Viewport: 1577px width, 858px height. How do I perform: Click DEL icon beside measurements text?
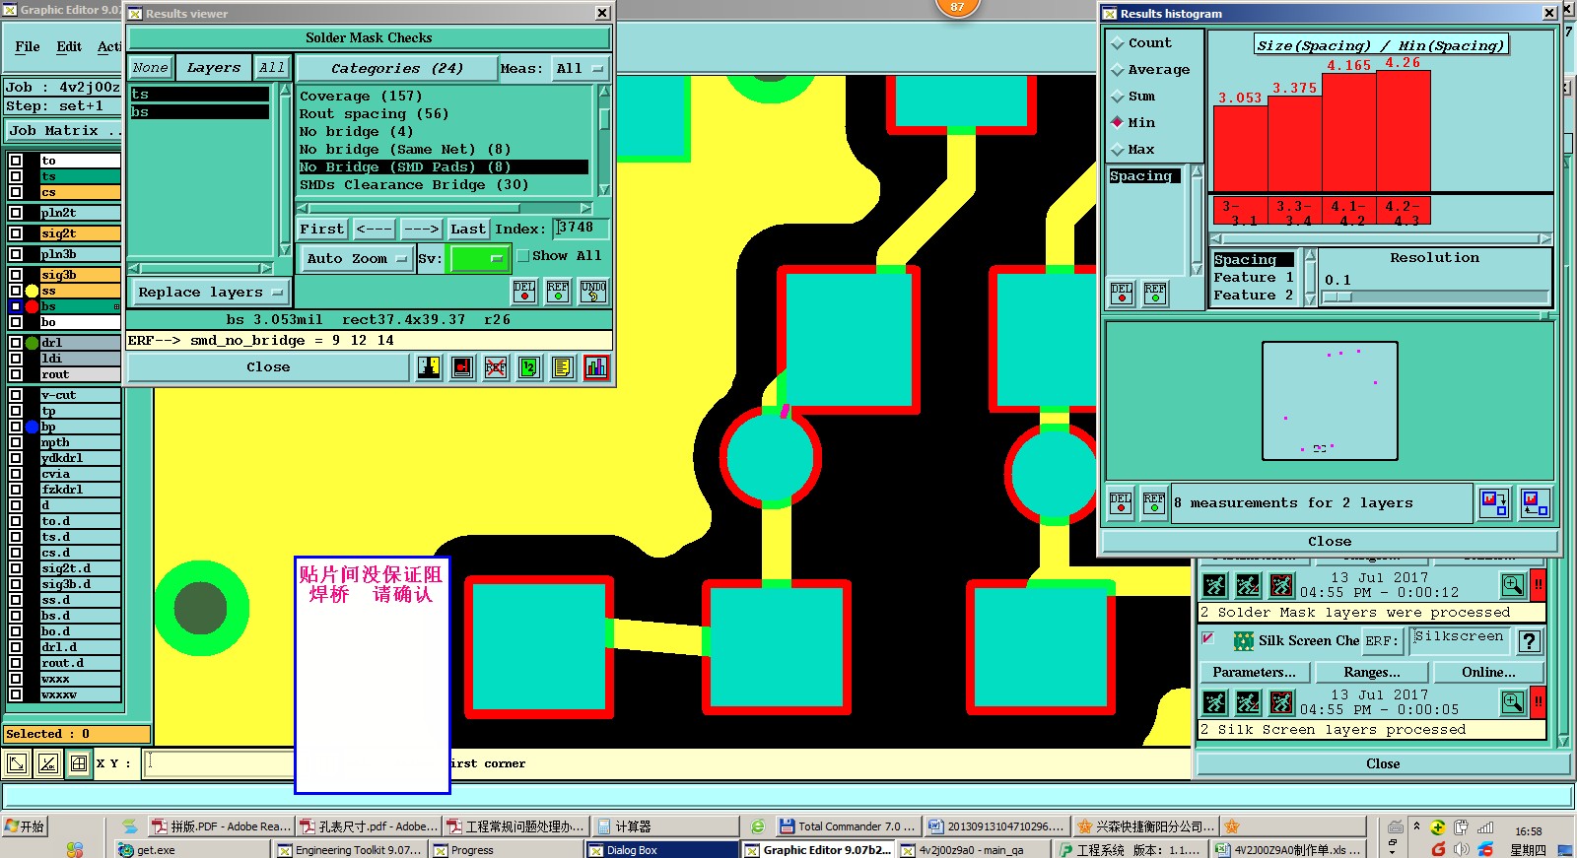[x=1121, y=502]
